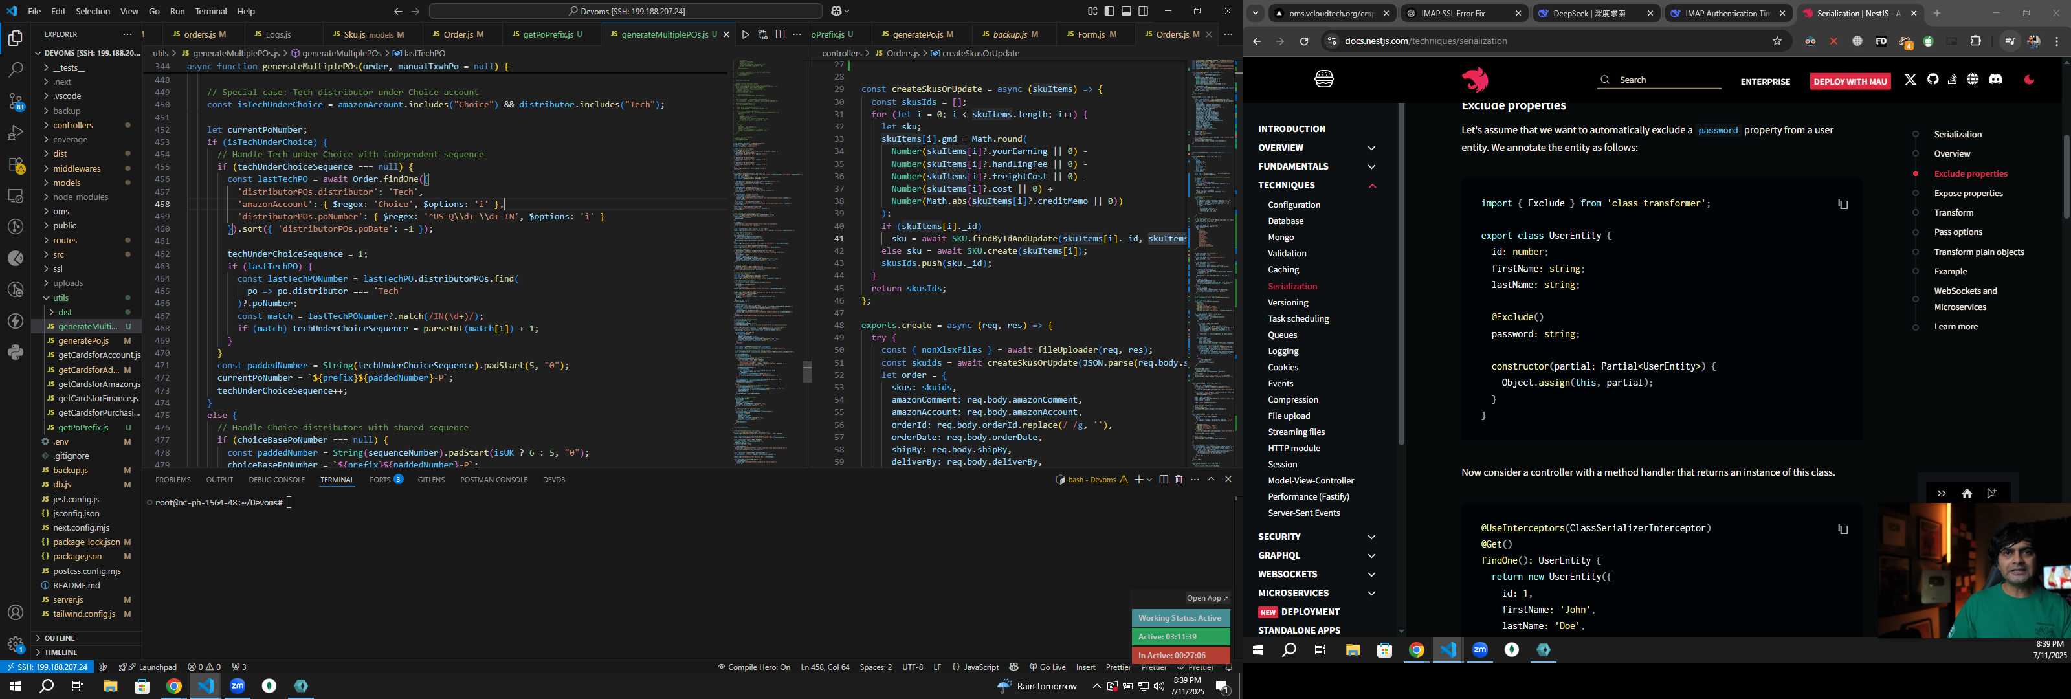2071x699 pixels.
Task: Click the VS Code command center search box
Action: (625, 11)
